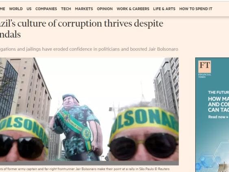This screenshot has height=172, width=229.
Task: Open the US section
Action: coord(29,9)
